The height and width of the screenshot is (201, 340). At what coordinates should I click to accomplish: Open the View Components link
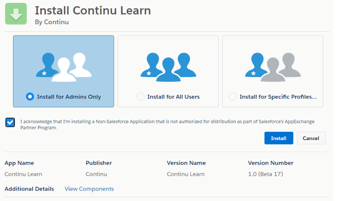89,189
